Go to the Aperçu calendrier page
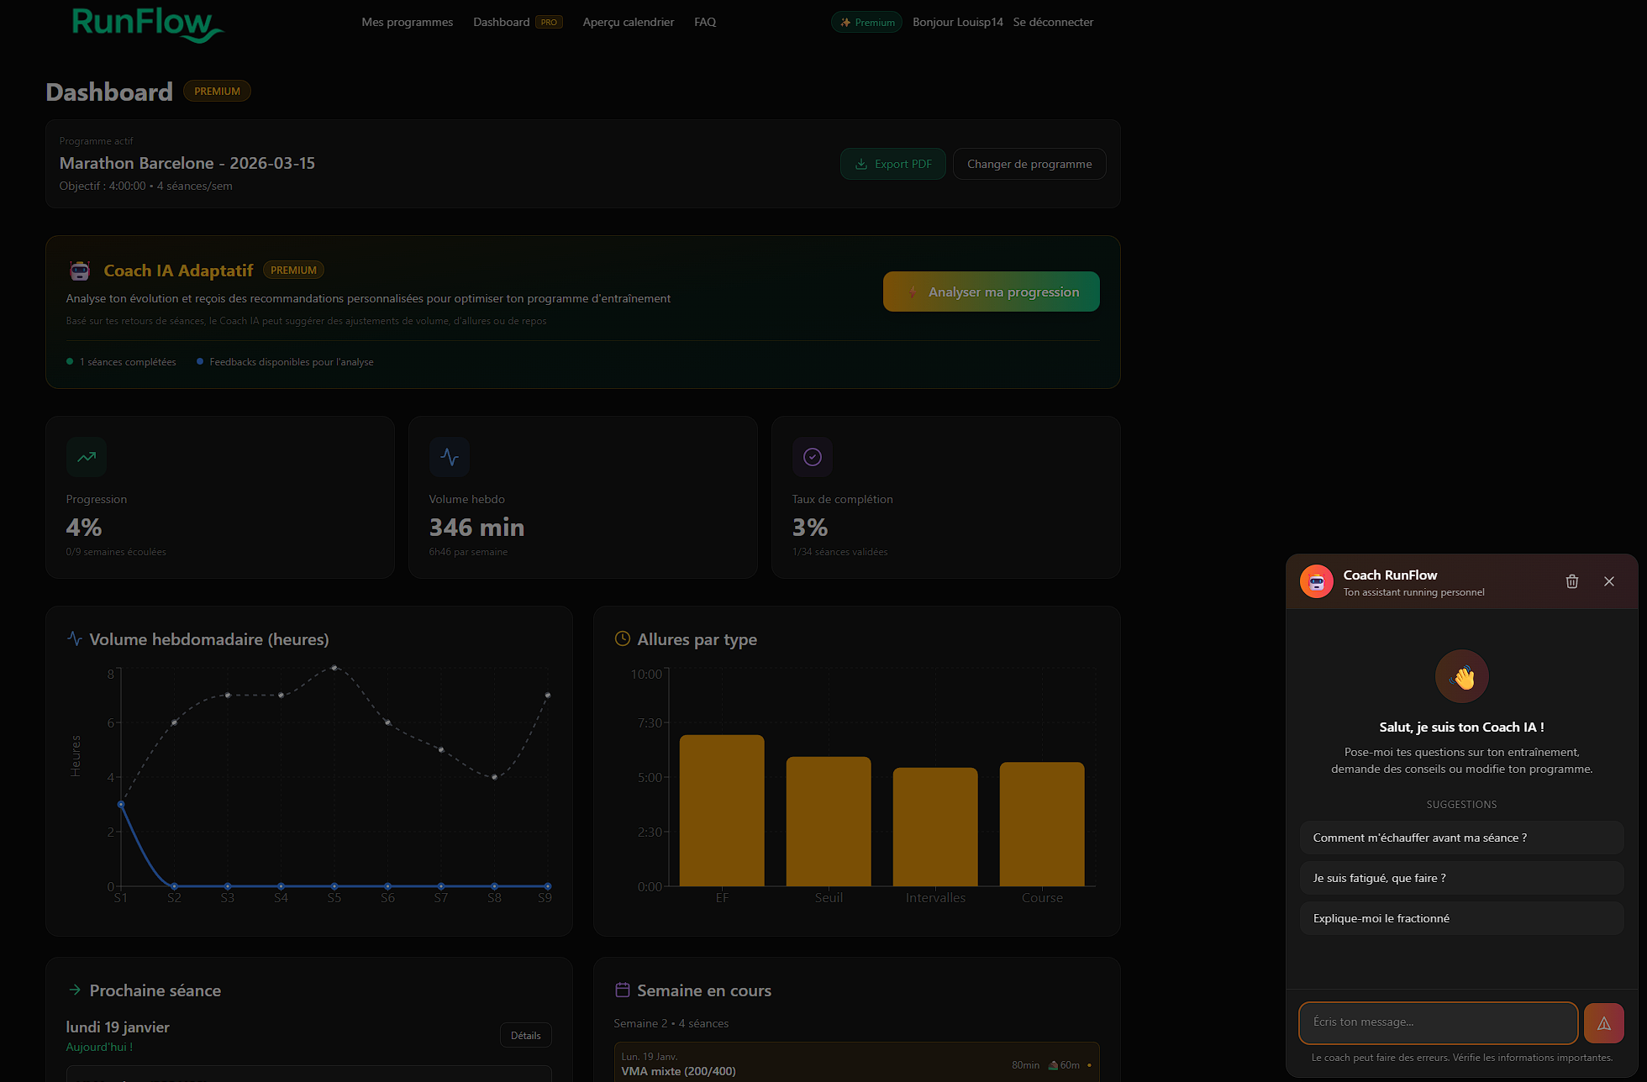This screenshot has width=1647, height=1082. [x=629, y=22]
